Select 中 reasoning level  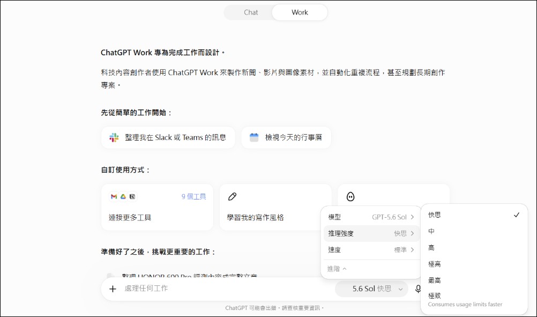pyautogui.click(x=474, y=231)
